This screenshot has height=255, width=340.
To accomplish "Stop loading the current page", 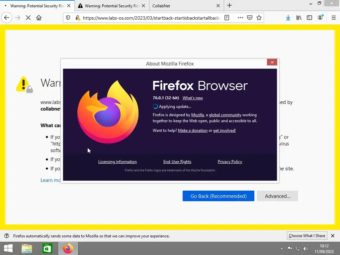I will pos(28,18).
